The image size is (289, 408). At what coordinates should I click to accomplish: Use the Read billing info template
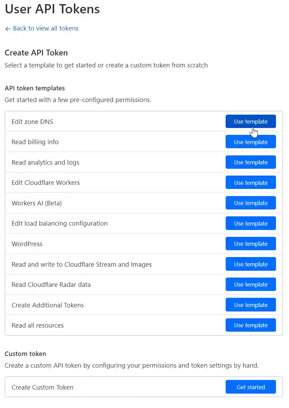[x=250, y=142]
